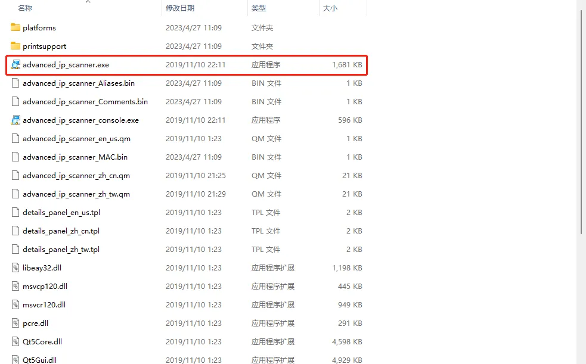Select file name pcre.dll
The image size is (586, 364).
[x=35, y=323]
